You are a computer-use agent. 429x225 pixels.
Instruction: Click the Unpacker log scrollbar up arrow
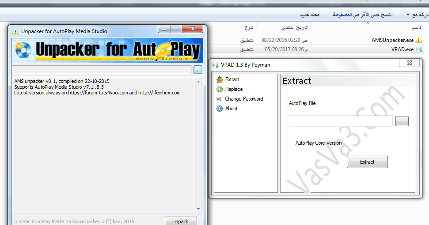pyautogui.click(x=198, y=82)
